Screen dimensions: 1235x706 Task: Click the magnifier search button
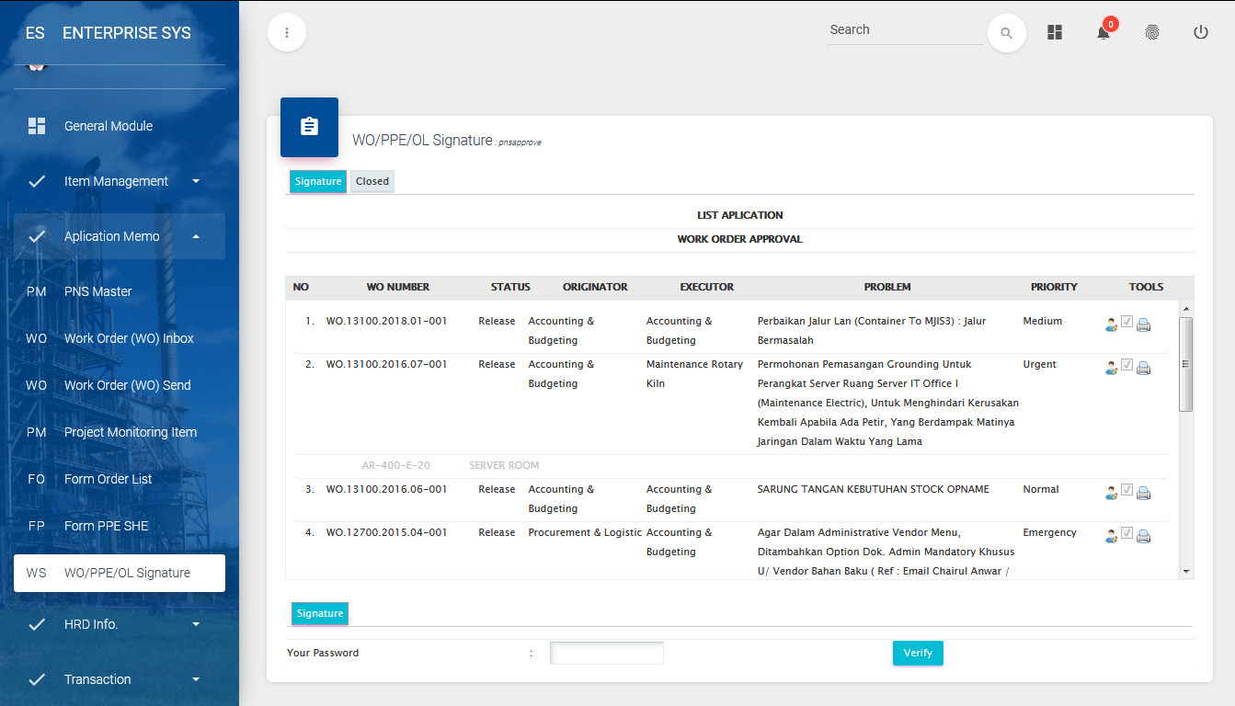(1006, 33)
